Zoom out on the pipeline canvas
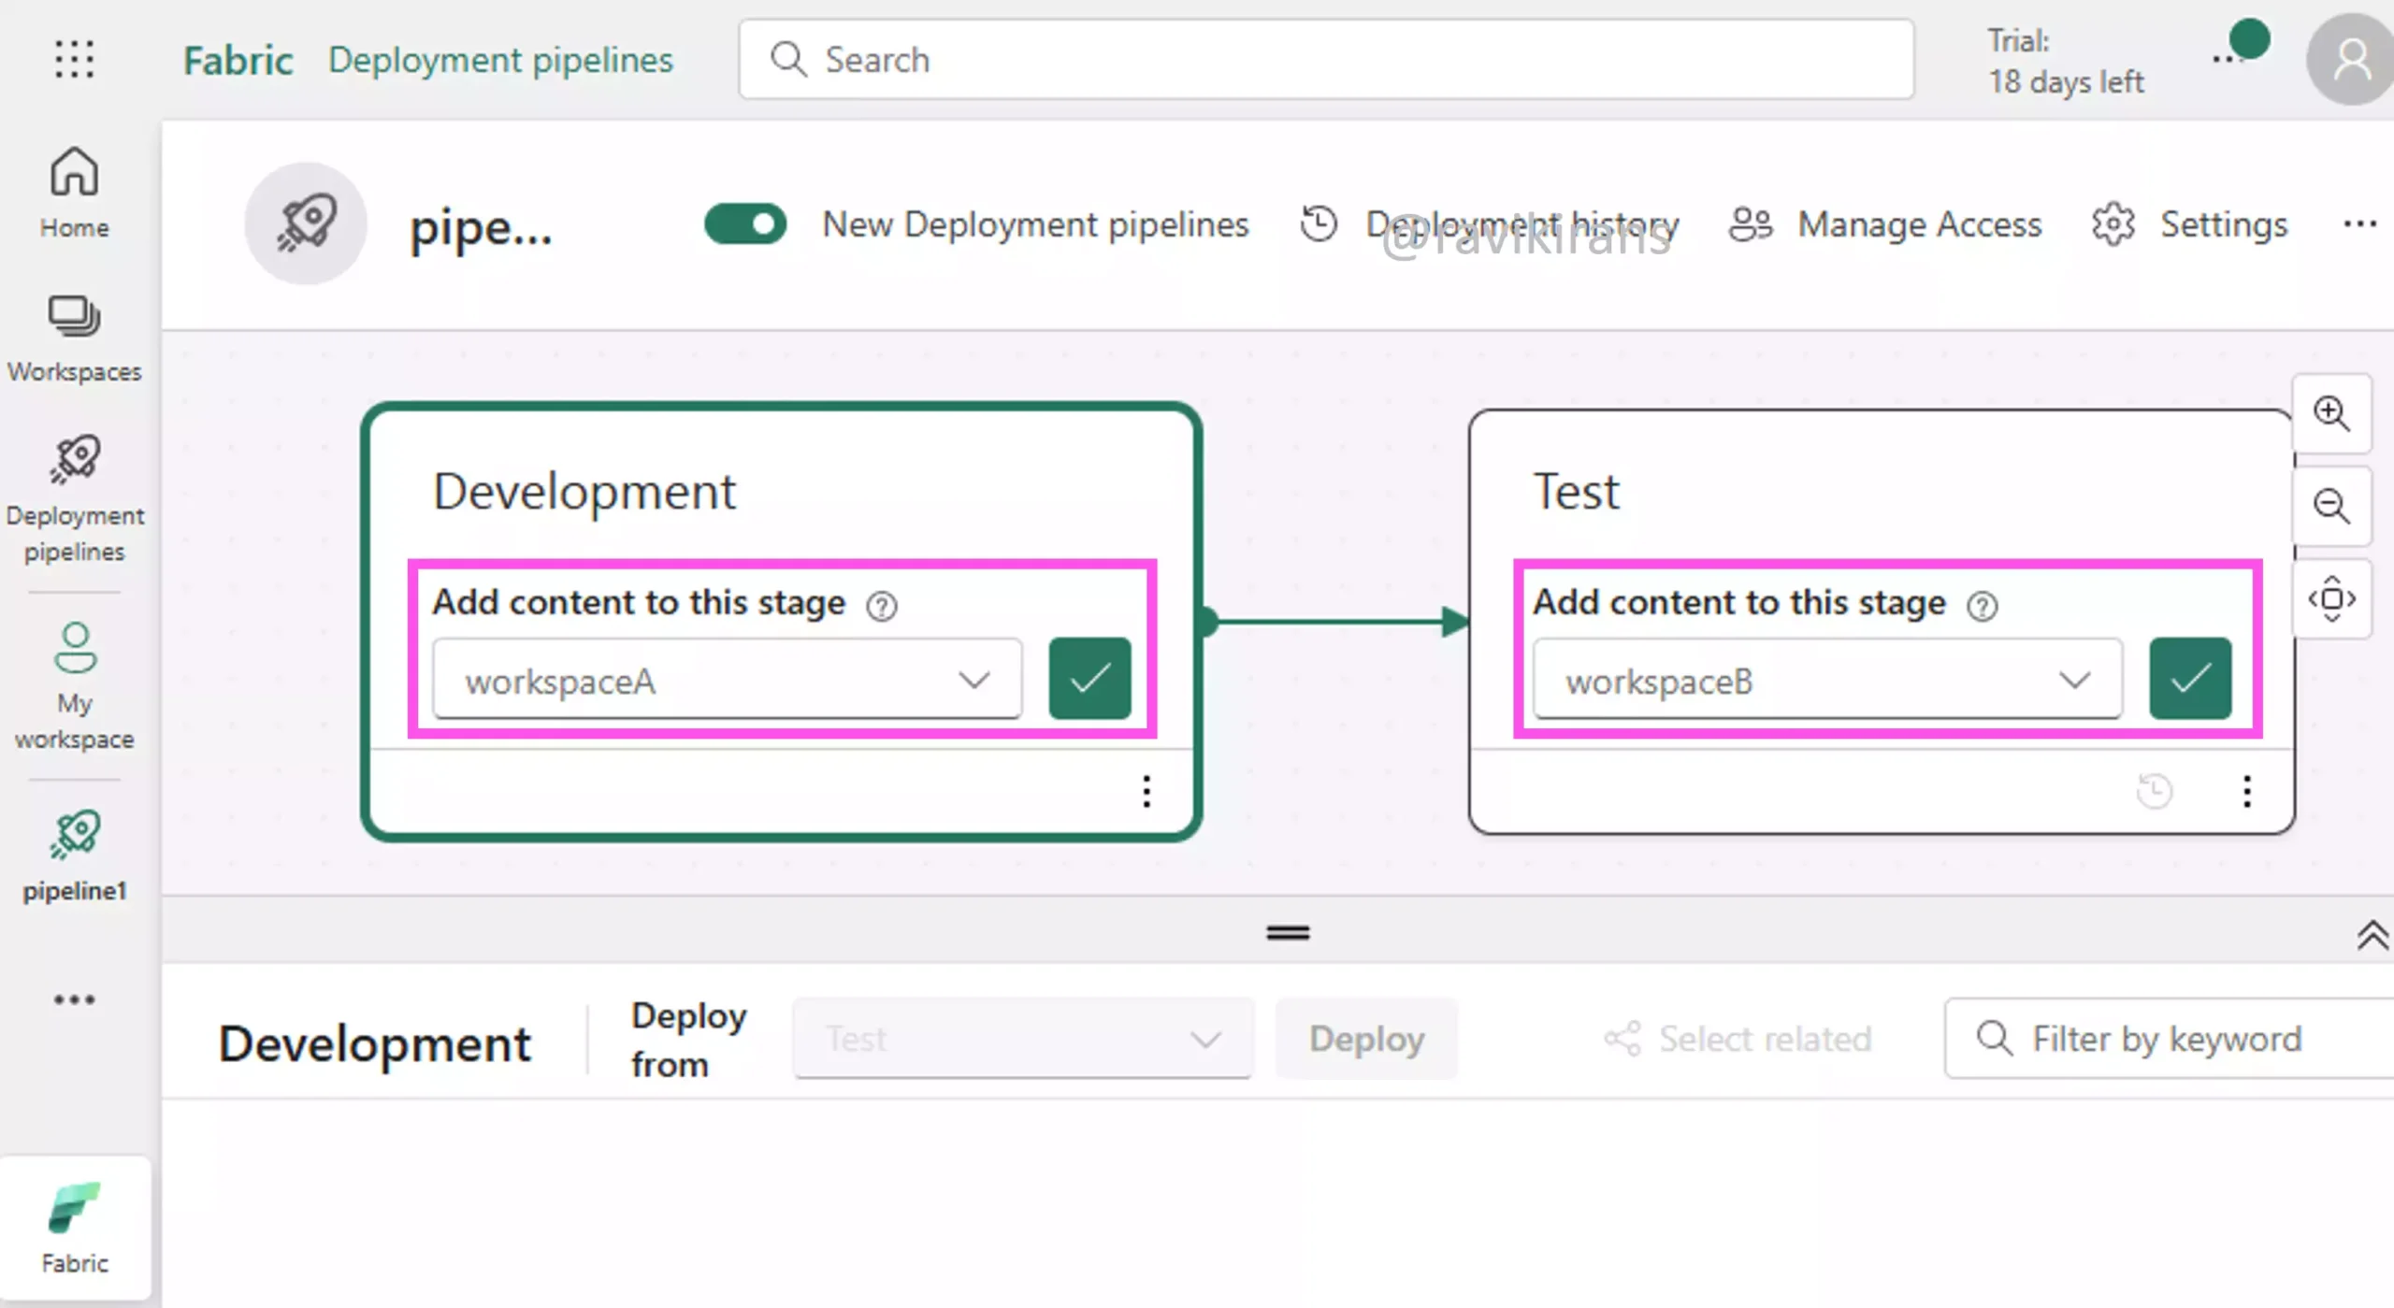2394x1308 pixels. pyautogui.click(x=2331, y=506)
